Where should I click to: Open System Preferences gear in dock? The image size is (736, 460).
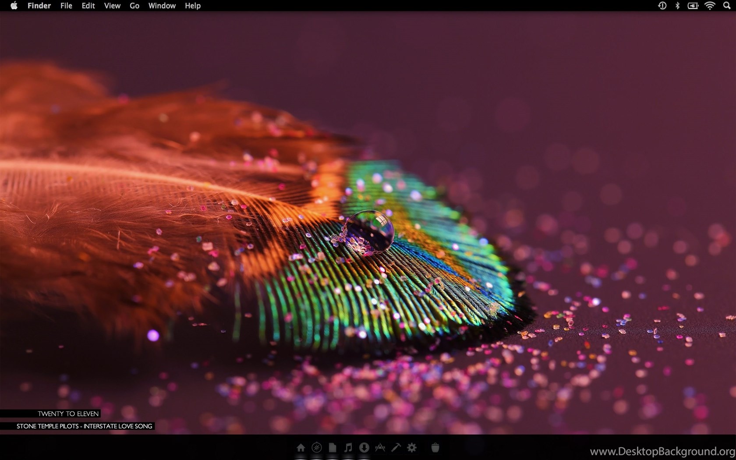tap(412, 447)
